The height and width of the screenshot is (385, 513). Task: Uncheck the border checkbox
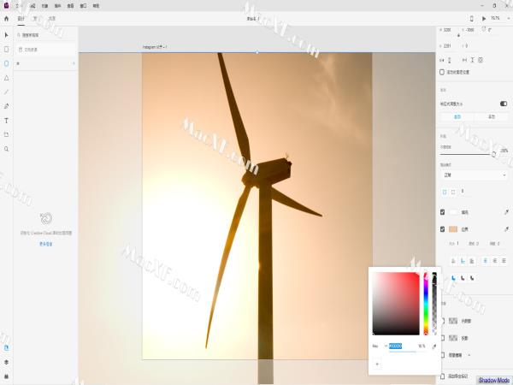[442, 229]
